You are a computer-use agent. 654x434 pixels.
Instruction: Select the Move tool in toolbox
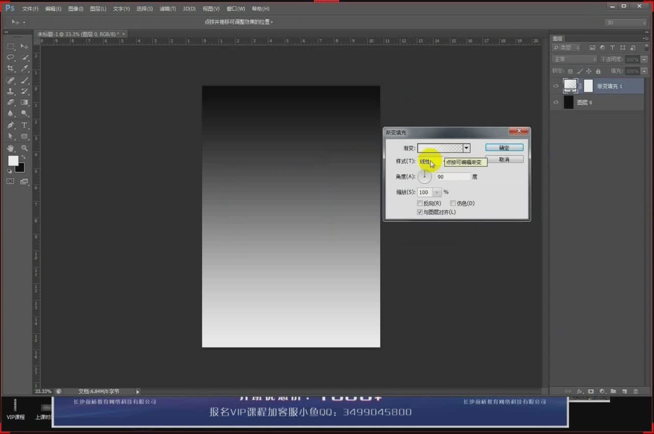pyautogui.click(x=24, y=46)
